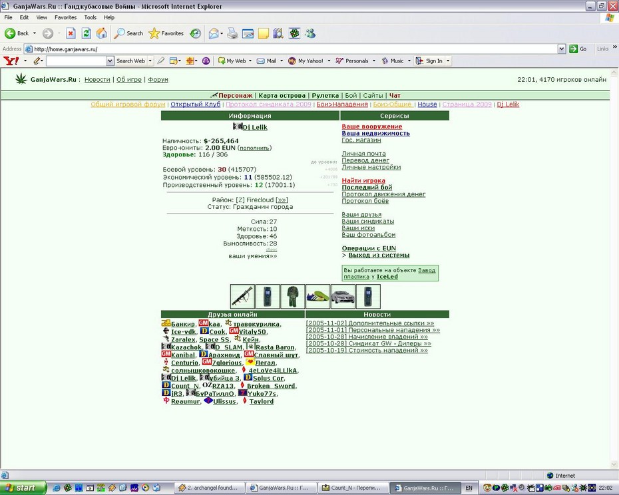Click the page vertical scrollbar

point(614,267)
